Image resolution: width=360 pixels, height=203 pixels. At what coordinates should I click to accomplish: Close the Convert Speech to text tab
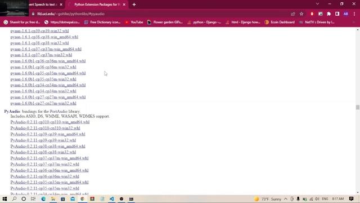[61, 5]
